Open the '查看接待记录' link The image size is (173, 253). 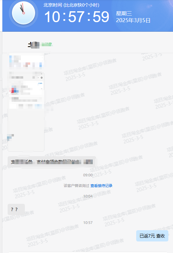pos(101,186)
